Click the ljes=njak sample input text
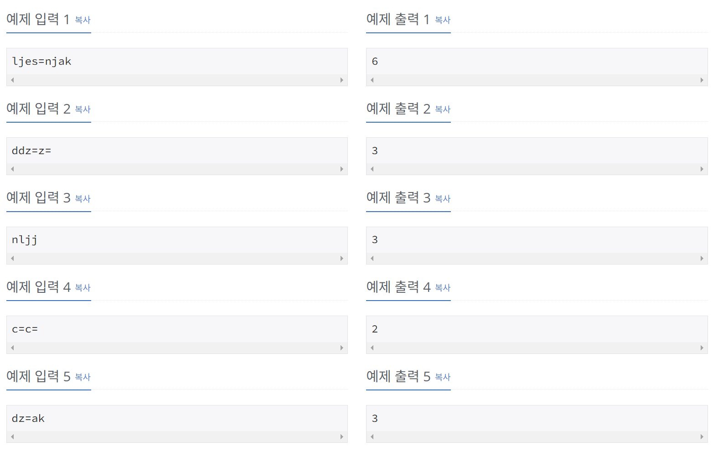Image resolution: width=718 pixels, height=452 pixels. tap(41, 62)
